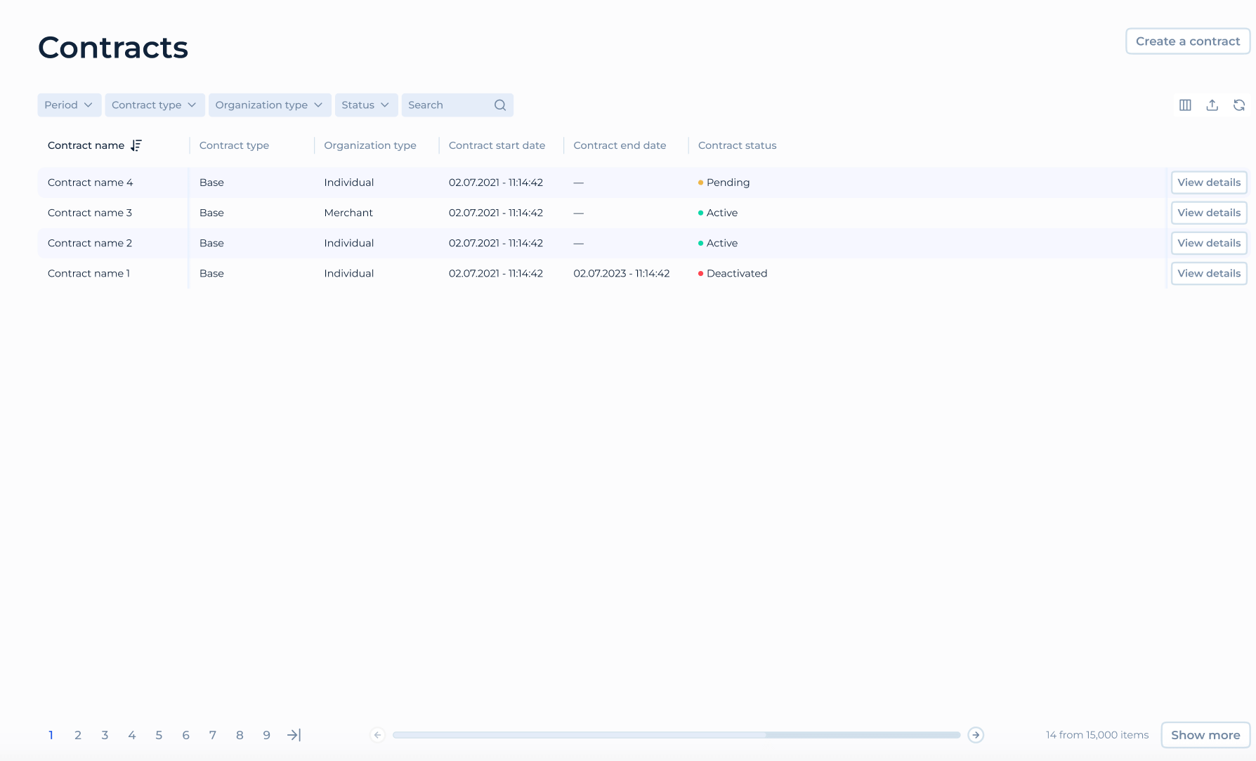Screen dimensions: 1256x761
Task: Open the Status filter dropdown
Action: click(x=365, y=105)
